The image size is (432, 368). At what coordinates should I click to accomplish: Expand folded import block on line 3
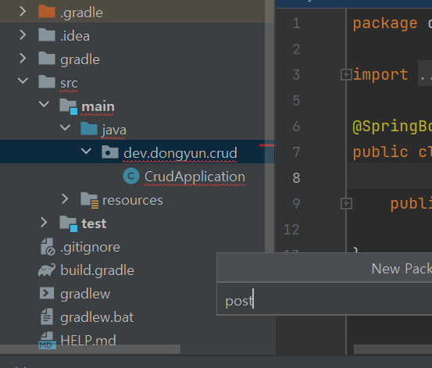click(x=346, y=75)
